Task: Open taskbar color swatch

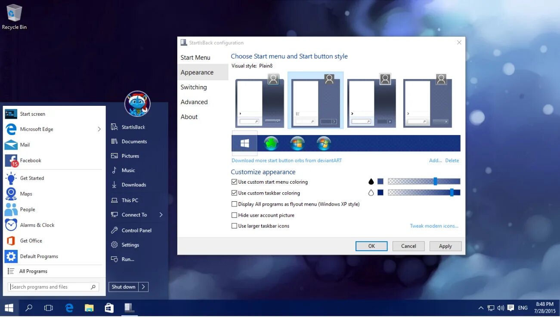Action: point(381,193)
